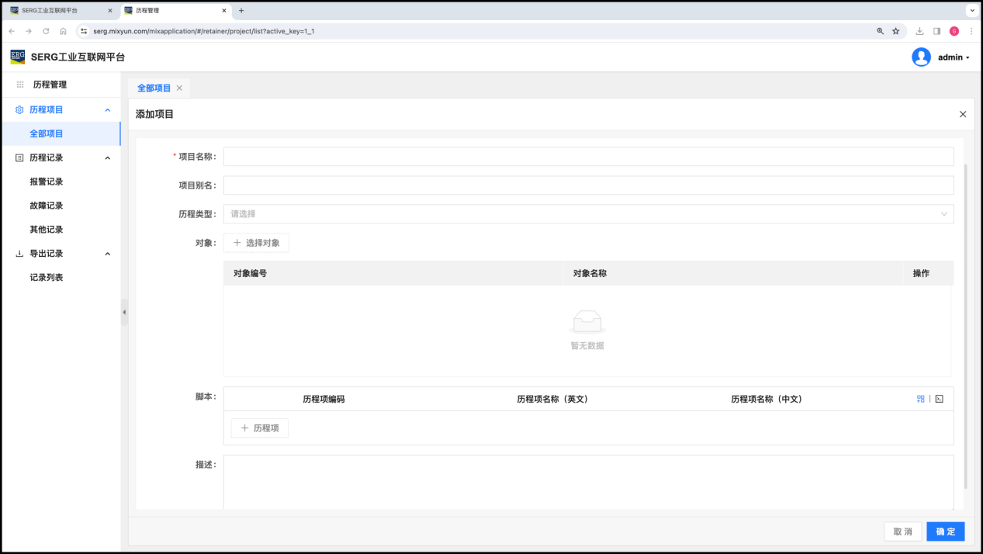
Task: Click the blue visual script mode icon
Action: (x=920, y=399)
